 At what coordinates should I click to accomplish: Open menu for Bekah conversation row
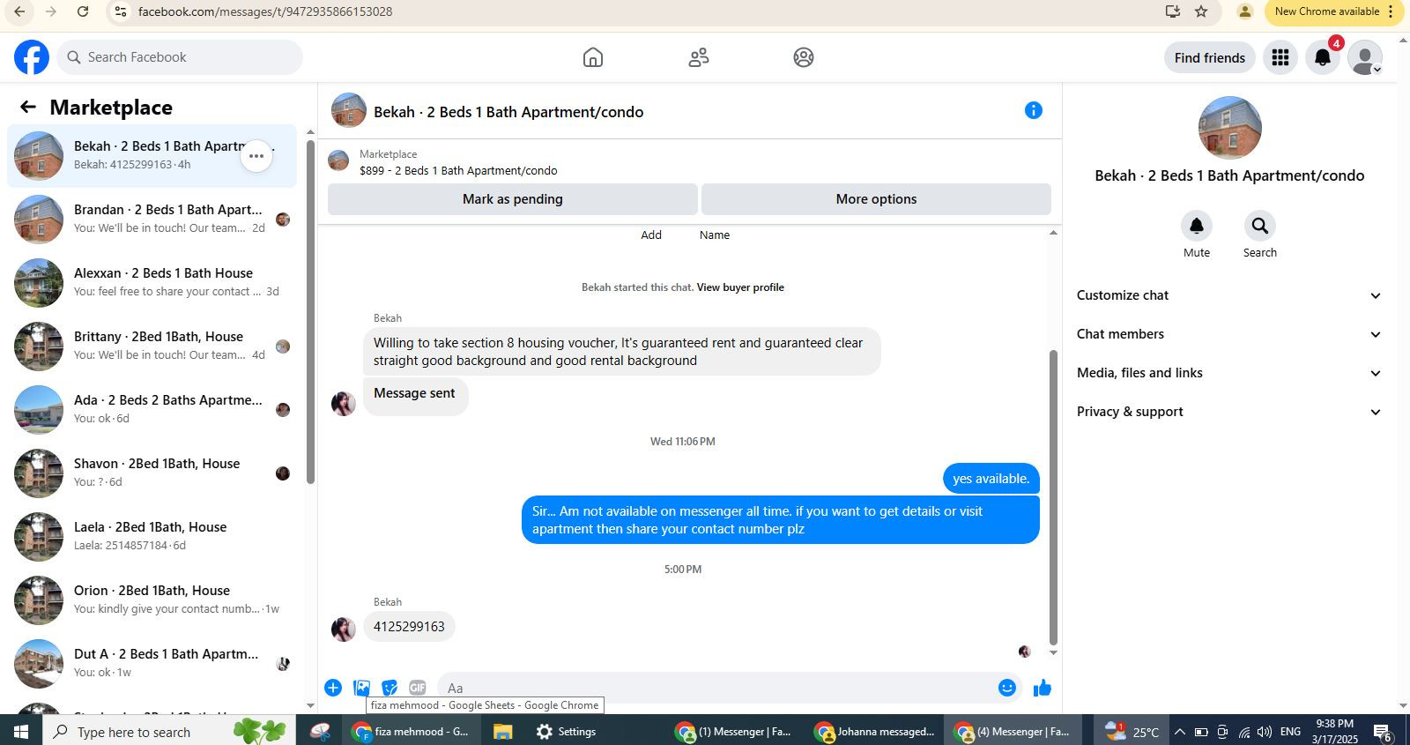pos(256,156)
